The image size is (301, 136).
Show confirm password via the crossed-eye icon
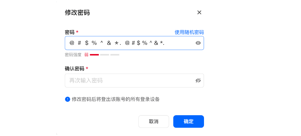(198, 81)
